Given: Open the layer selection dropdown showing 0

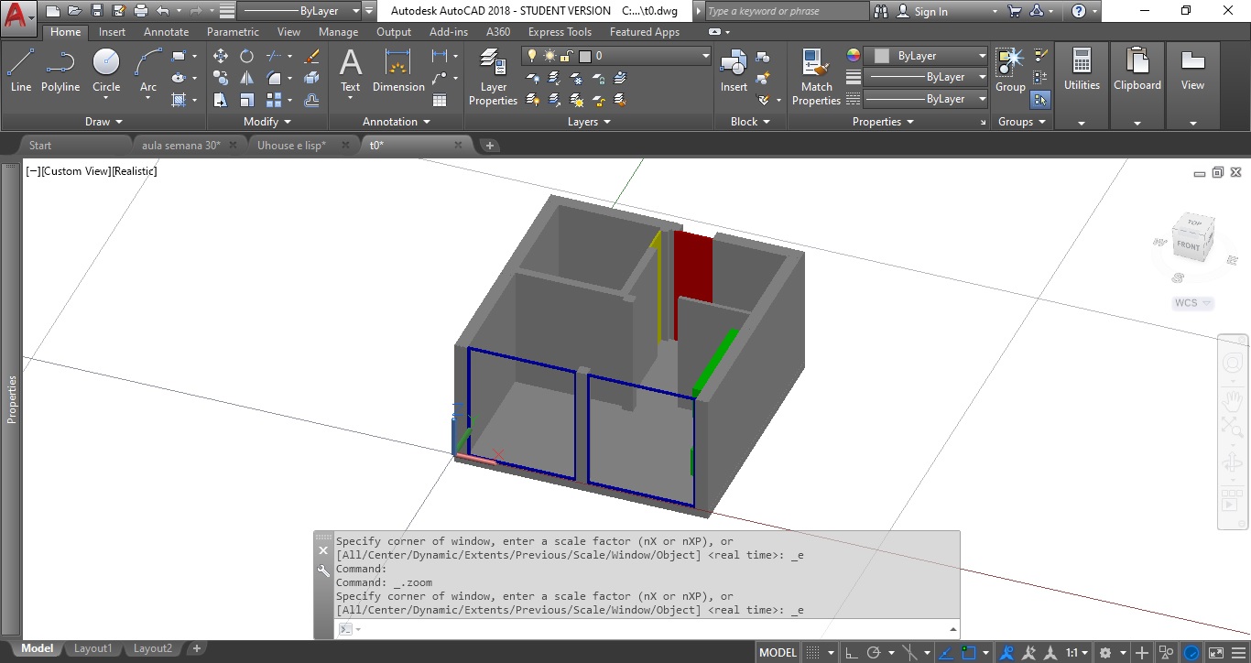Looking at the screenshot, I should pyautogui.click(x=616, y=56).
